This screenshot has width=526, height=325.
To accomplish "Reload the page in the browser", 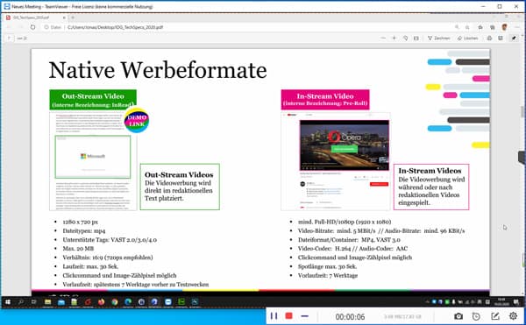I will click(x=32, y=27).
